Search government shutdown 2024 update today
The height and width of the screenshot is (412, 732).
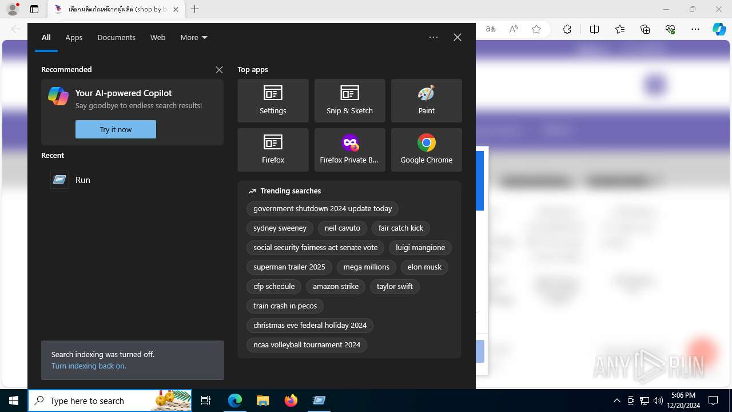323,209
